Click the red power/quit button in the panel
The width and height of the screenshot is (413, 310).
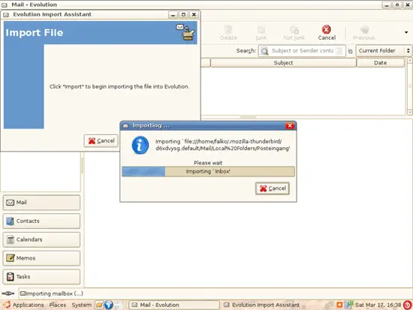pos(408,305)
